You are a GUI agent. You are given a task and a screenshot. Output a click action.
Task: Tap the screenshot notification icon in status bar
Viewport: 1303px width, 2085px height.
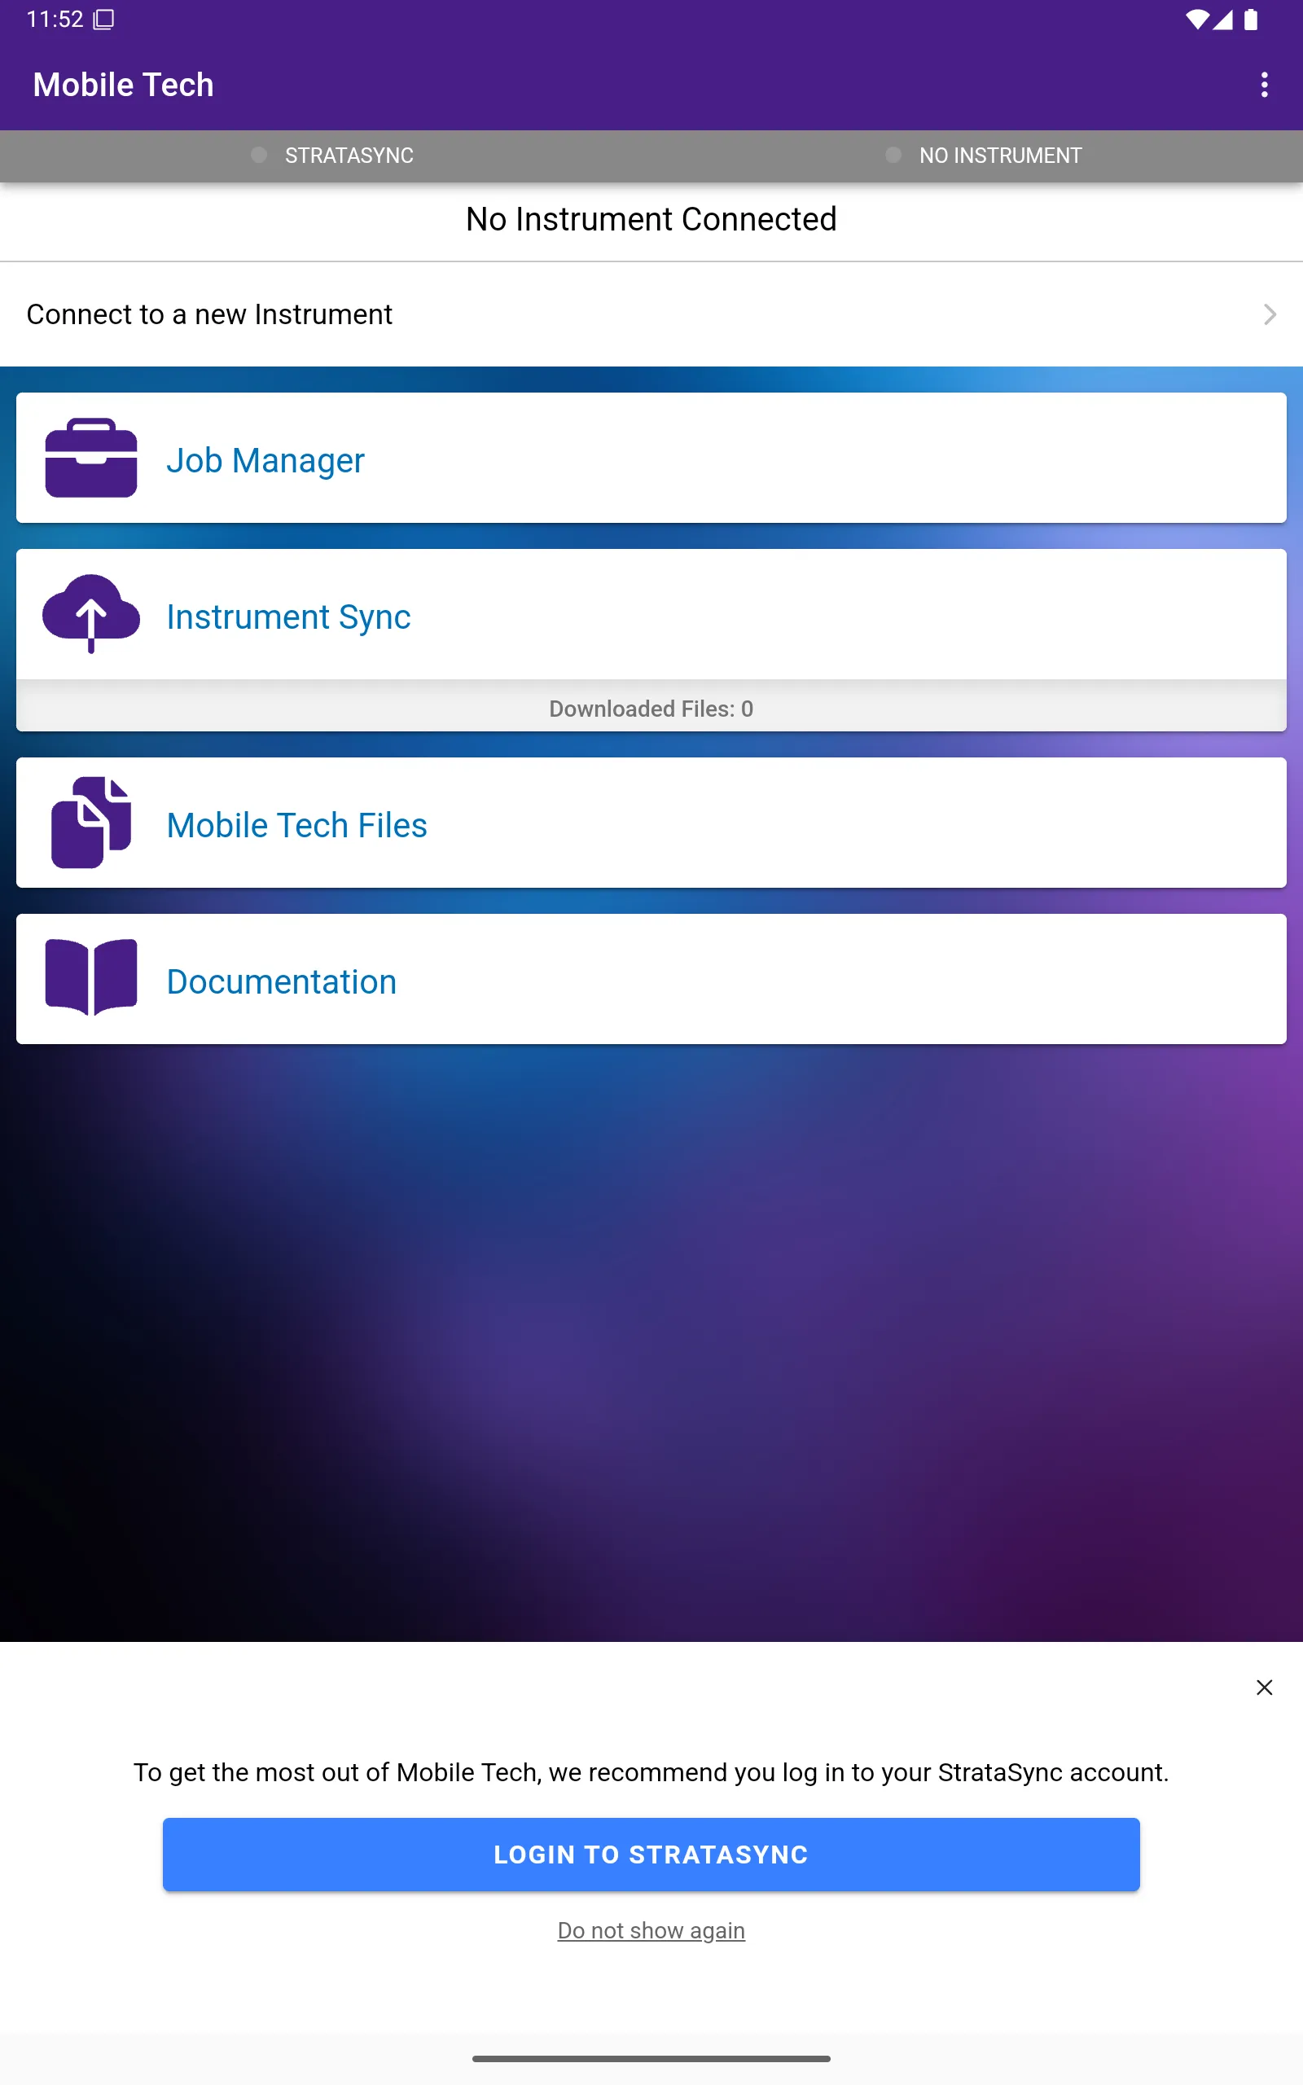click(x=103, y=19)
